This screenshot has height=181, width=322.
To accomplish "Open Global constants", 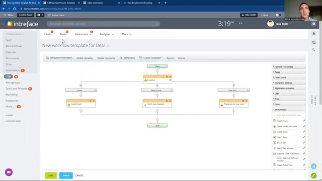I will pyautogui.click(x=106, y=58).
